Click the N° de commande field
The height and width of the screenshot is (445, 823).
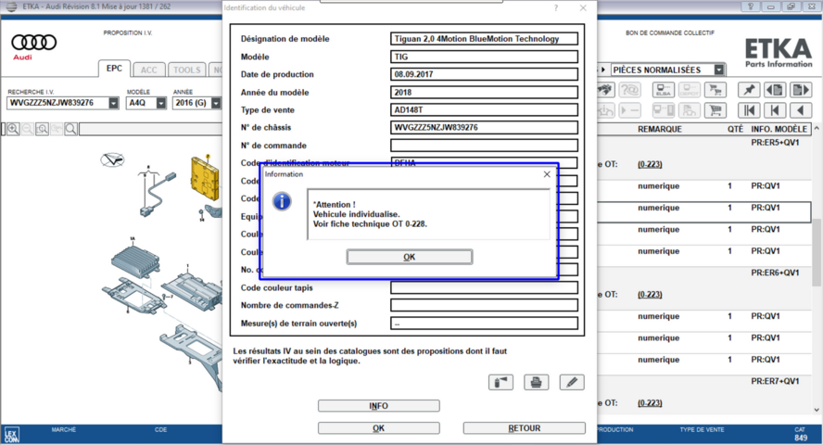tap(484, 146)
